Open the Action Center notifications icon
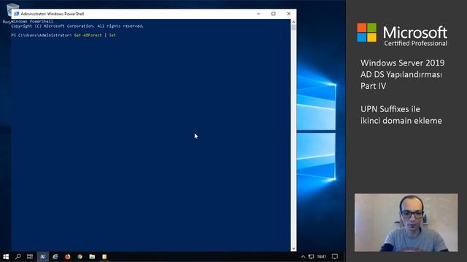467x262 pixels. [x=335, y=257]
